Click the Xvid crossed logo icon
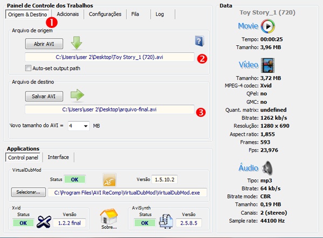The image size is (323, 238). 44,222
